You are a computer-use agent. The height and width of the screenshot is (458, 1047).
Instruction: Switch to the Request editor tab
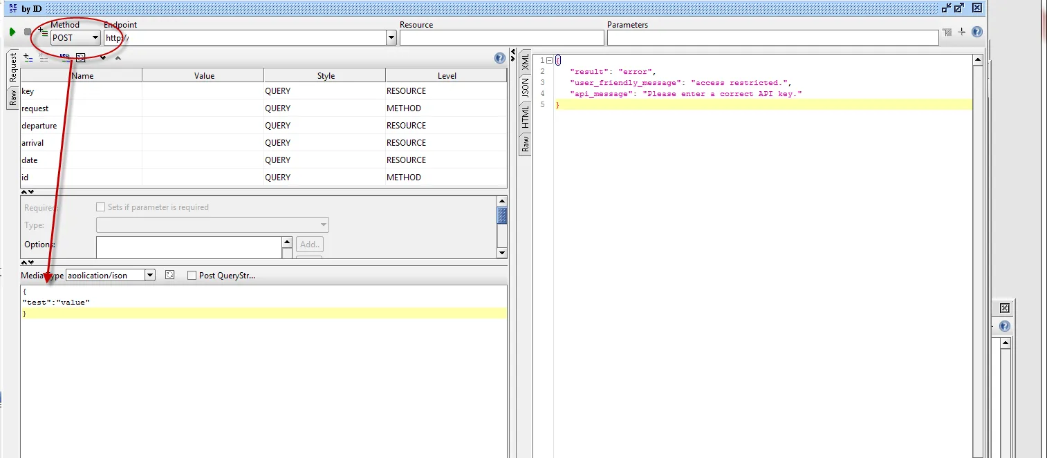coord(12,68)
